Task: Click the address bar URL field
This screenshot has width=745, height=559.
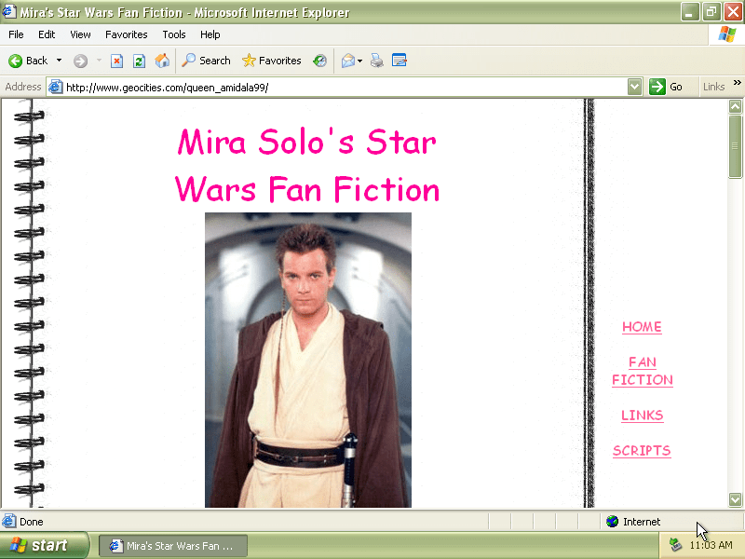Action: [x=345, y=87]
